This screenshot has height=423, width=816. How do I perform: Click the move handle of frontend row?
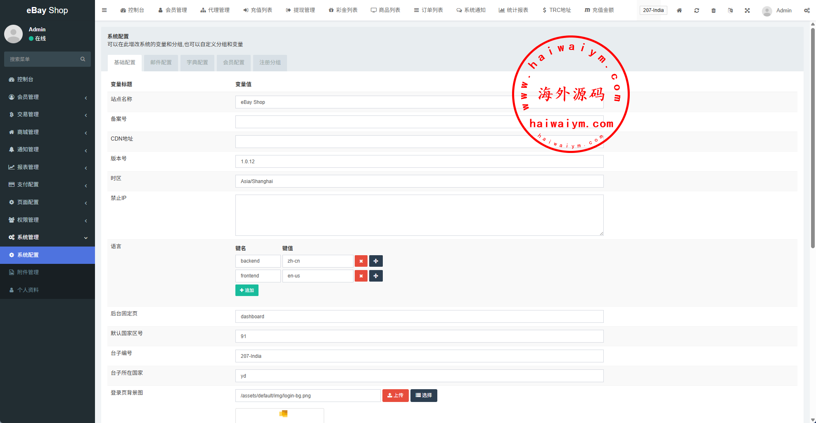pyautogui.click(x=376, y=276)
